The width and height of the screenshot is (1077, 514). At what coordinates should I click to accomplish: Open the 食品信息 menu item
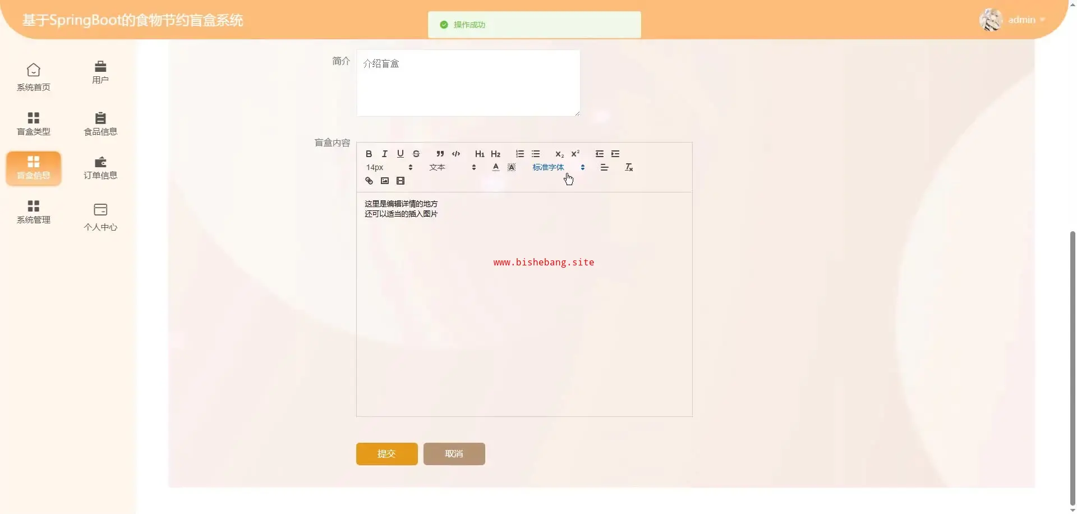click(x=100, y=124)
